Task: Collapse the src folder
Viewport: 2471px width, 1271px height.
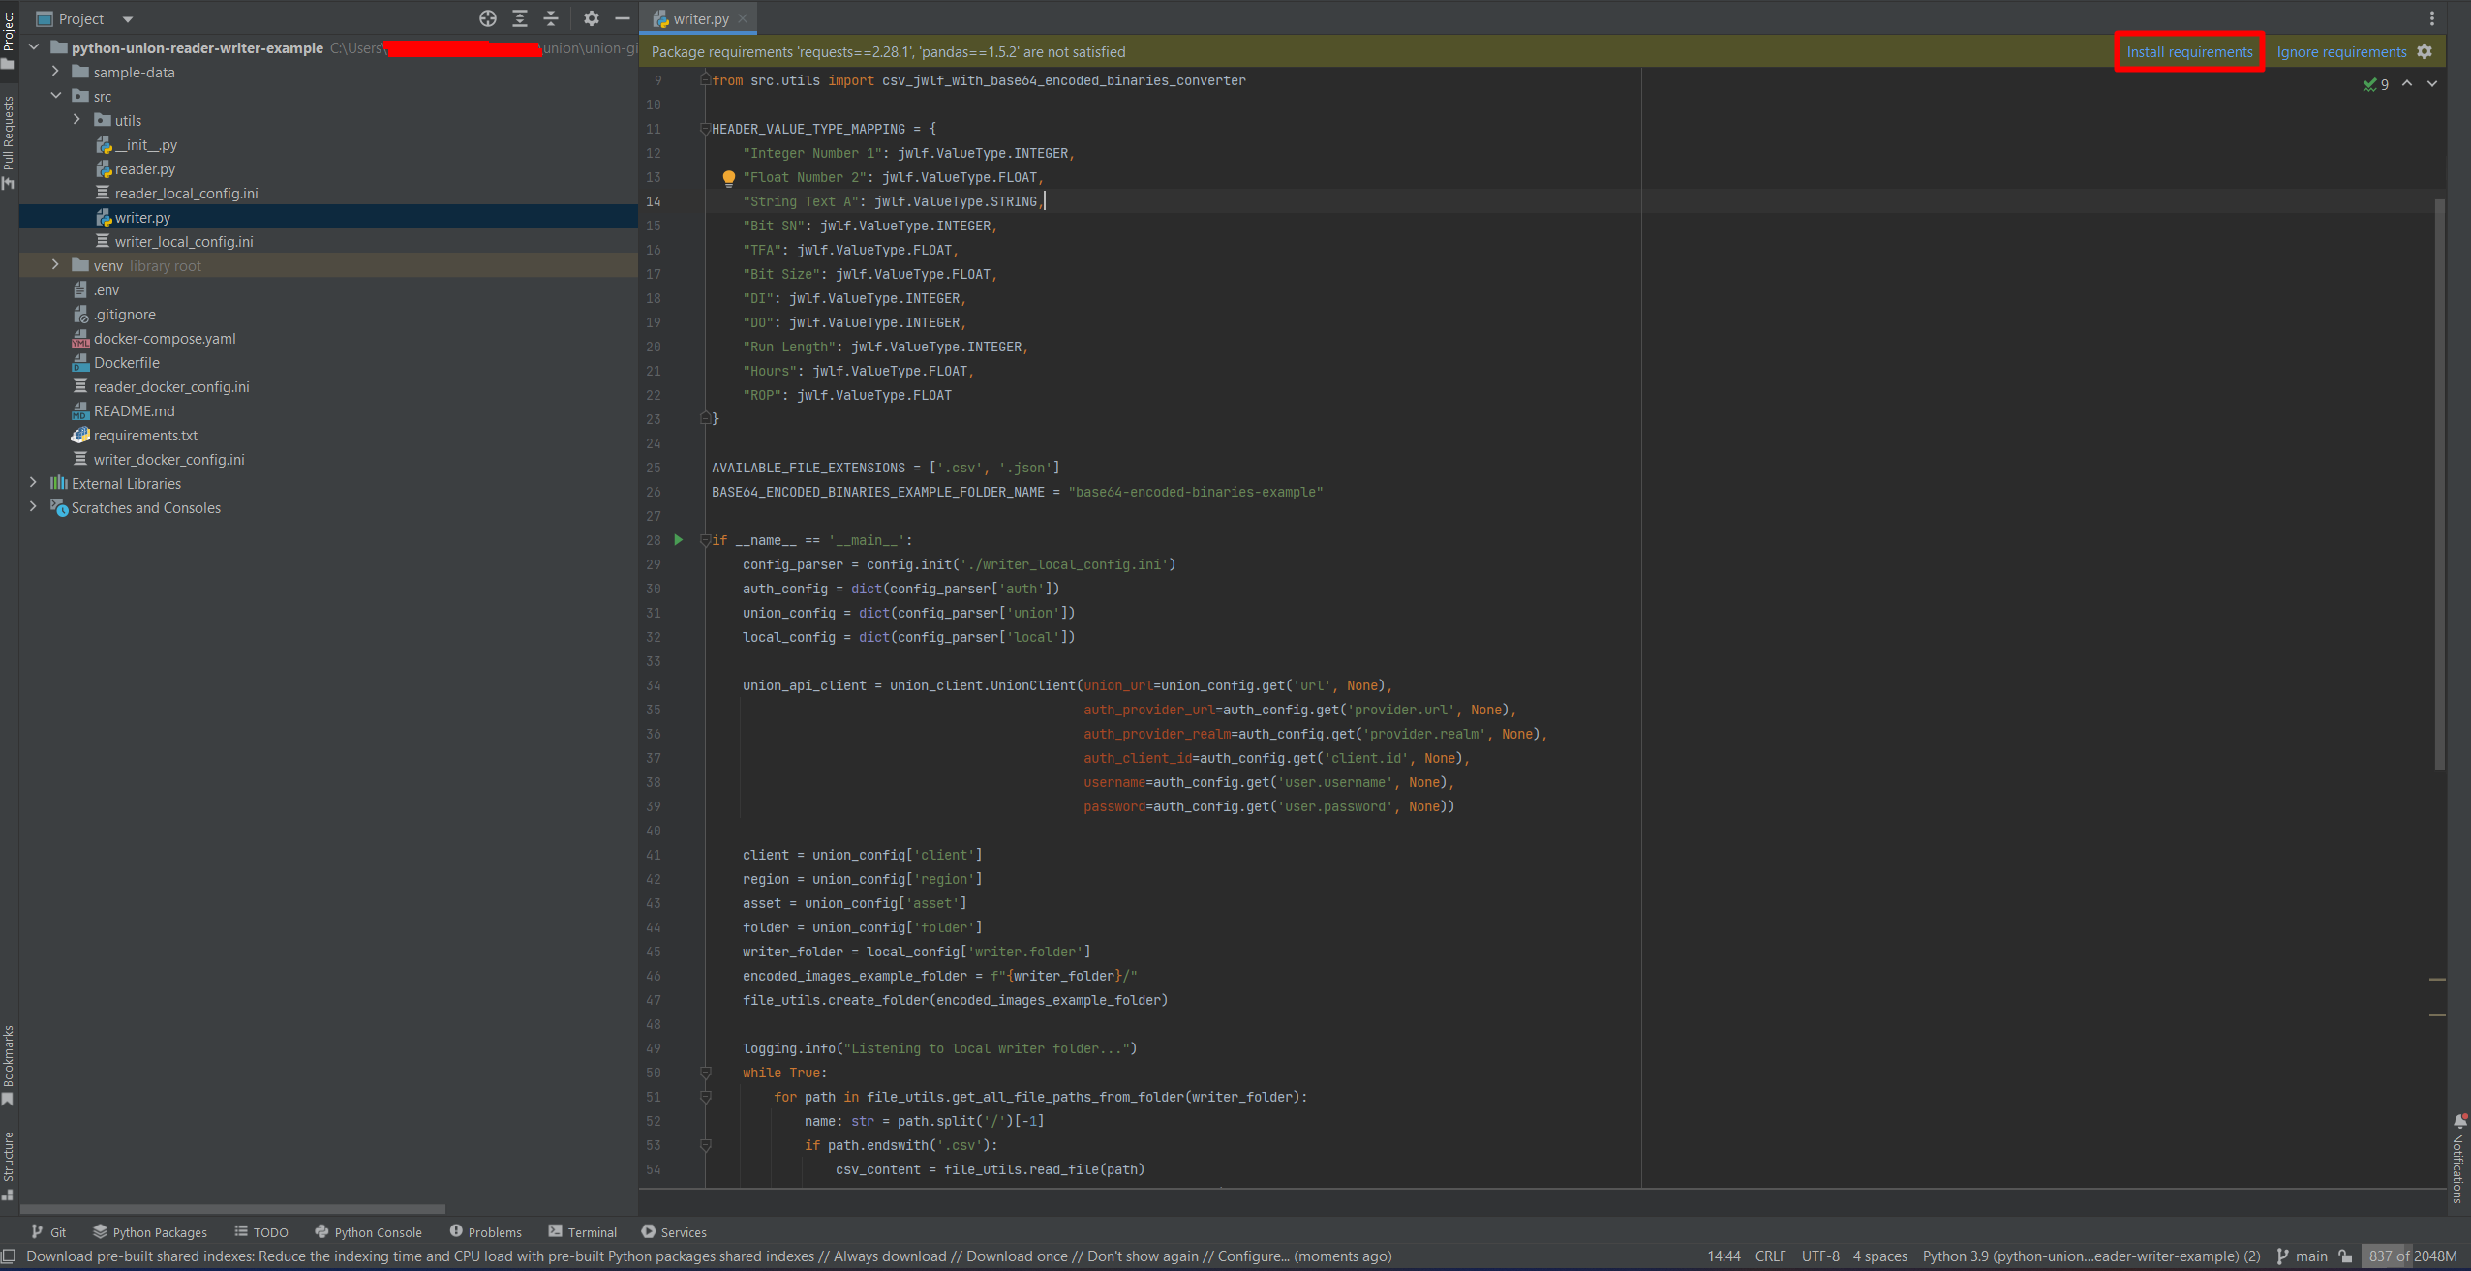Action: [x=55, y=96]
